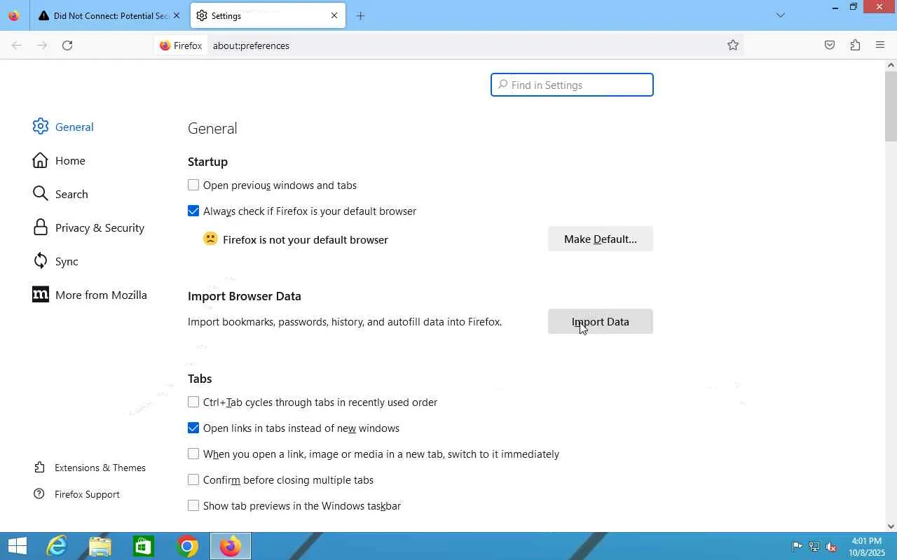Close the Settings tab

334,15
